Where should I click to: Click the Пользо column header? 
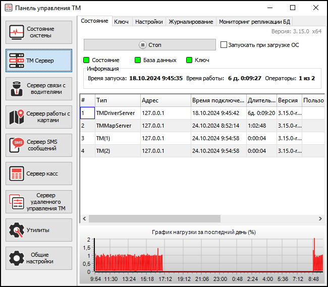tap(313, 100)
